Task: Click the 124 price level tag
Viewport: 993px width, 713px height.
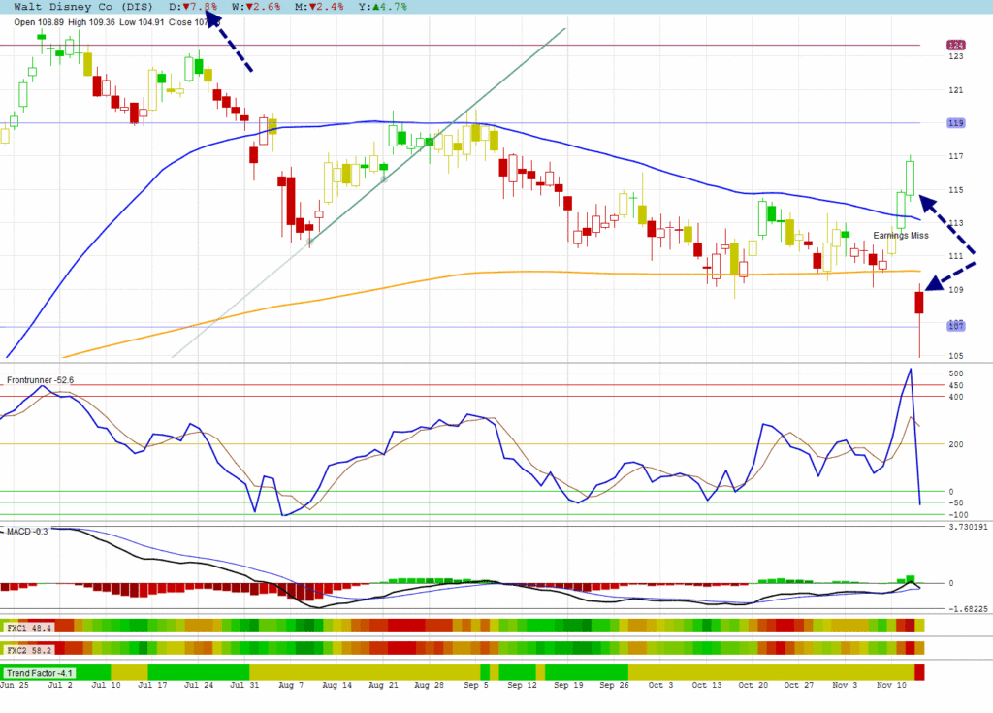Action: pos(955,45)
